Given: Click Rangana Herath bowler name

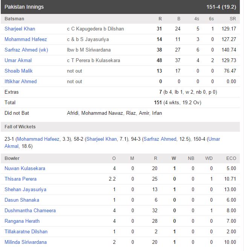Looking at the screenshot, I should pos(22,221).
